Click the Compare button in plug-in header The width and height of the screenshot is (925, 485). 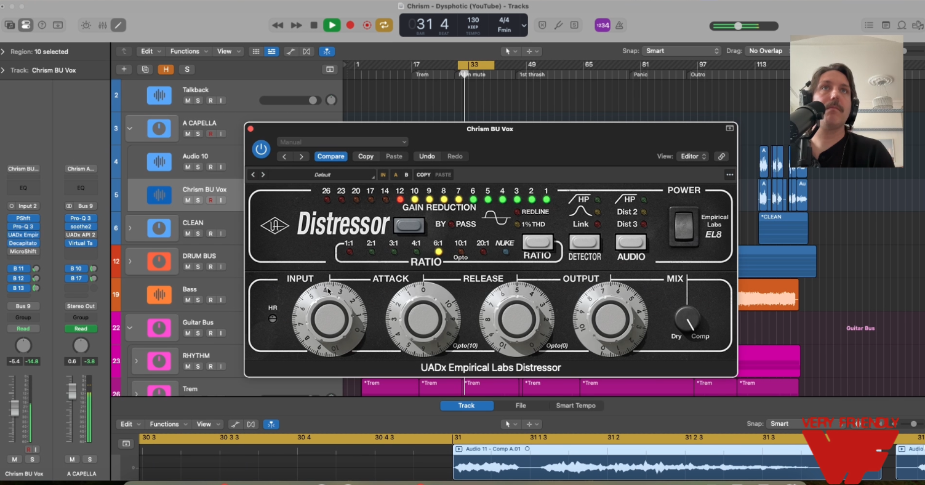click(330, 156)
